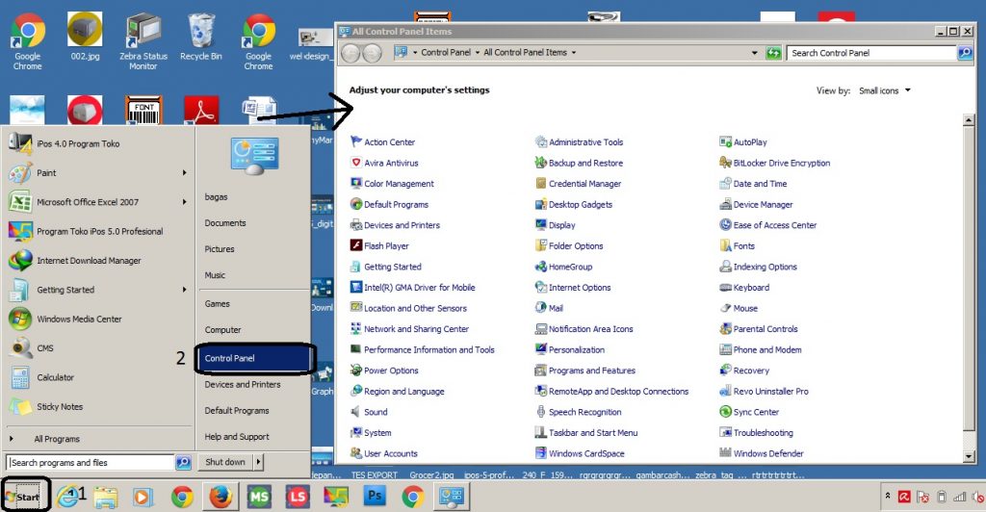
Task: Open Paint icon in Start menu
Action: 20,173
